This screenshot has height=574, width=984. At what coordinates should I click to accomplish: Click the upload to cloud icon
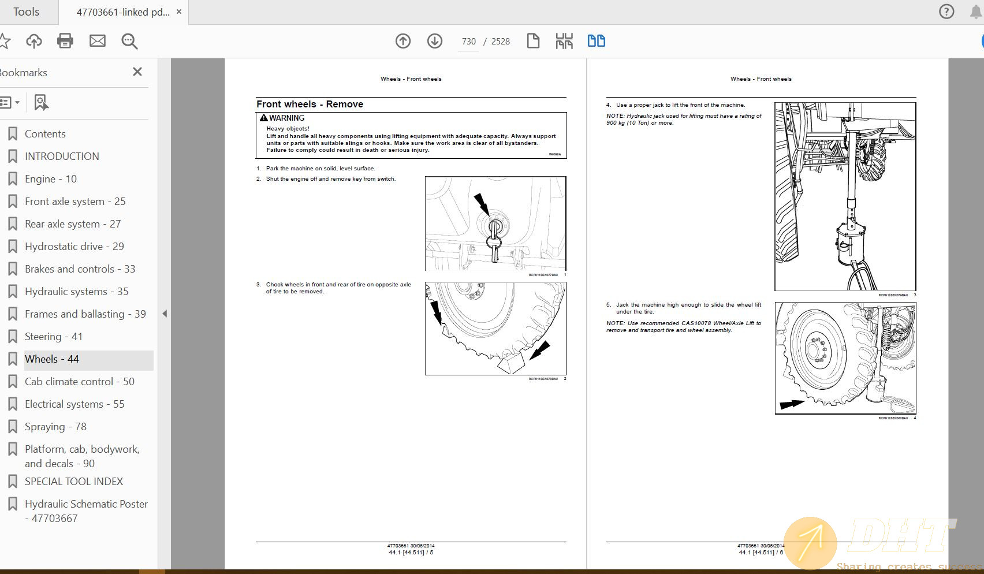(34, 41)
